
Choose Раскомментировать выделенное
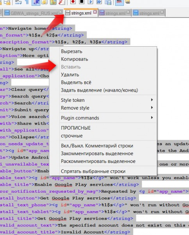pyautogui.click(x=103, y=161)
